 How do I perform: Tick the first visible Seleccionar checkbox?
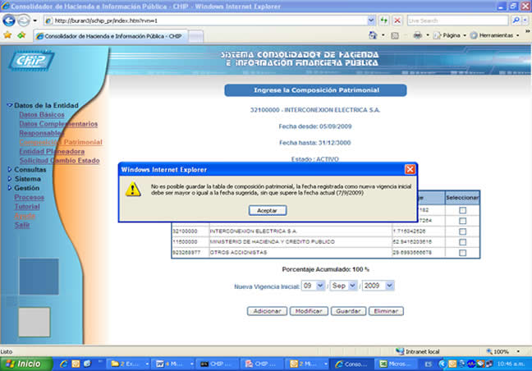[462, 210]
